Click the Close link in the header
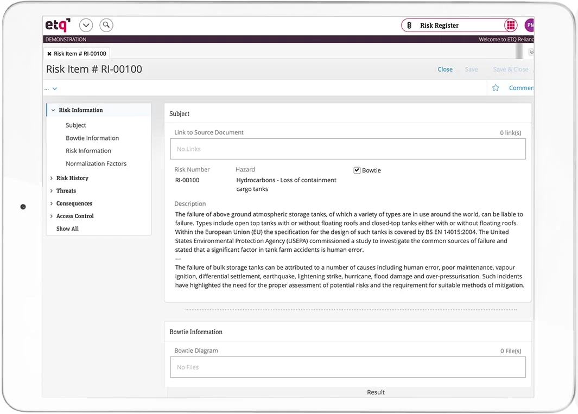 445,69
